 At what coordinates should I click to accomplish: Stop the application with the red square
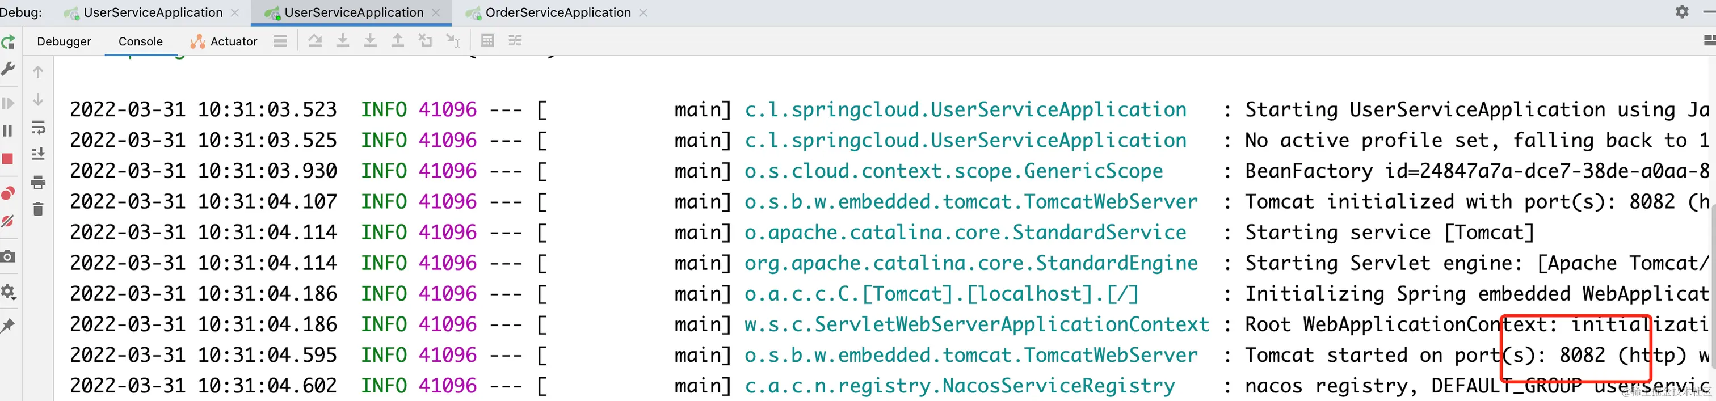click(x=8, y=159)
